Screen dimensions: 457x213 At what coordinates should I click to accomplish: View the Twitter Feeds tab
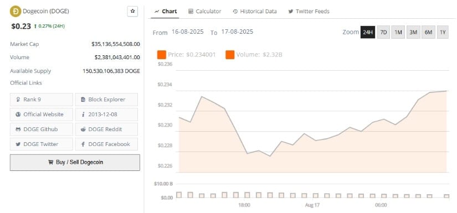[309, 12]
